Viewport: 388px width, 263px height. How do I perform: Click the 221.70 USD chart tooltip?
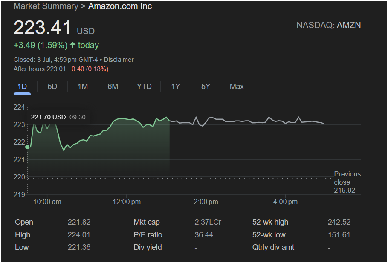pyautogui.click(x=58, y=117)
